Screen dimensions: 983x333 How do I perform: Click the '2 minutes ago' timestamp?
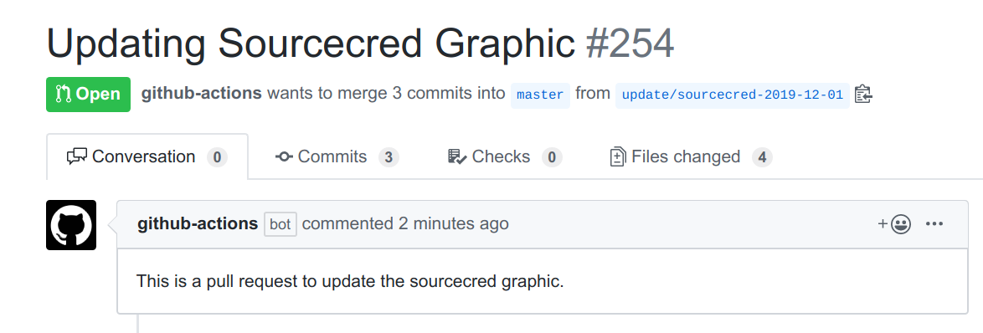(x=454, y=223)
